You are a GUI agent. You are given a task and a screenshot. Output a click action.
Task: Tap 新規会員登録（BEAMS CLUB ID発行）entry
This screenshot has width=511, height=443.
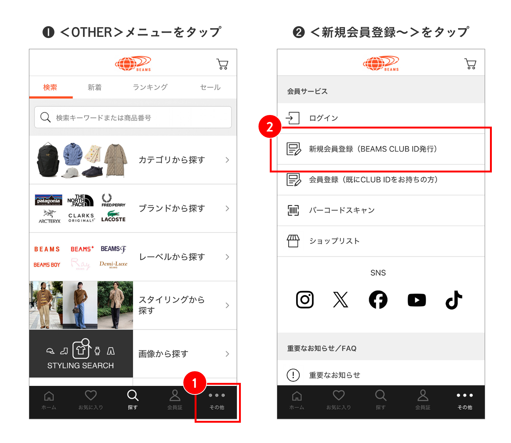click(x=373, y=149)
